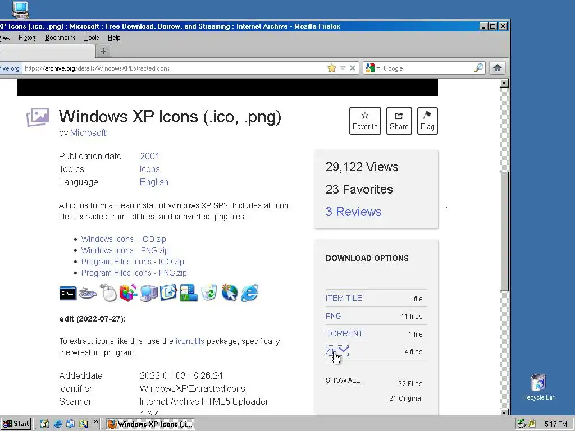
Task: Click the system clock 5:17 PM
Action: [x=555, y=424]
